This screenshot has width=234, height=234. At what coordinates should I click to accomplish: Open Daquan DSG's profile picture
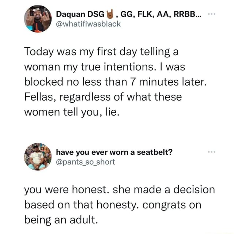(38, 19)
